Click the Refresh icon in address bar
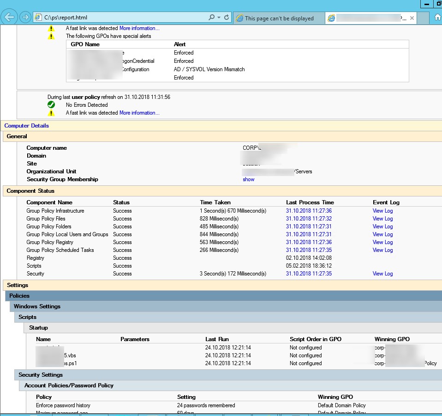 pyautogui.click(x=227, y=18)
